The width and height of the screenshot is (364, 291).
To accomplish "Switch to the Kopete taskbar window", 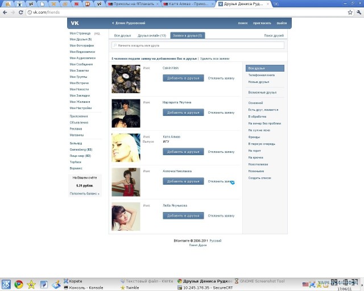I will pyautogui.click(x=73, y=281).
